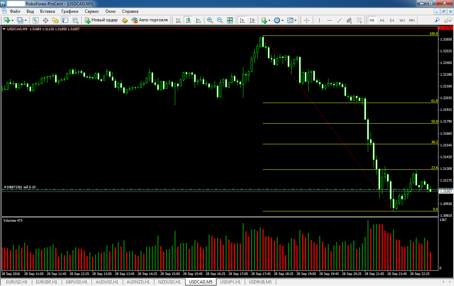Open the Графики menu
The height and width of the screenshot is (286, 454).
click(x=70, y=11)
